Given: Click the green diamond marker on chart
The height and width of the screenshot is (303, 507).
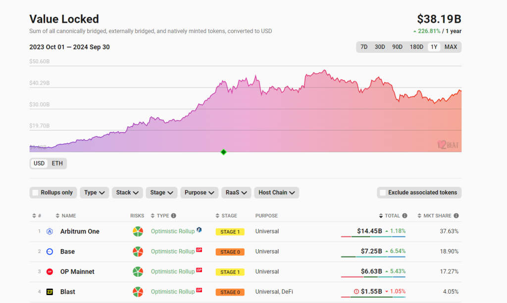Looking at the screenshot, I should [x=223, y=152].
